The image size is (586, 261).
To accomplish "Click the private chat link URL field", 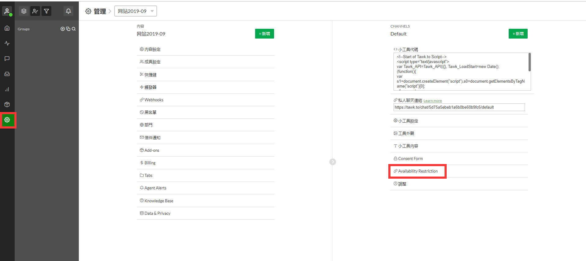I will 459,107.
